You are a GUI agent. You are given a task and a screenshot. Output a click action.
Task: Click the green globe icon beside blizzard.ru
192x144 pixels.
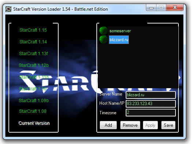point(103,40)
